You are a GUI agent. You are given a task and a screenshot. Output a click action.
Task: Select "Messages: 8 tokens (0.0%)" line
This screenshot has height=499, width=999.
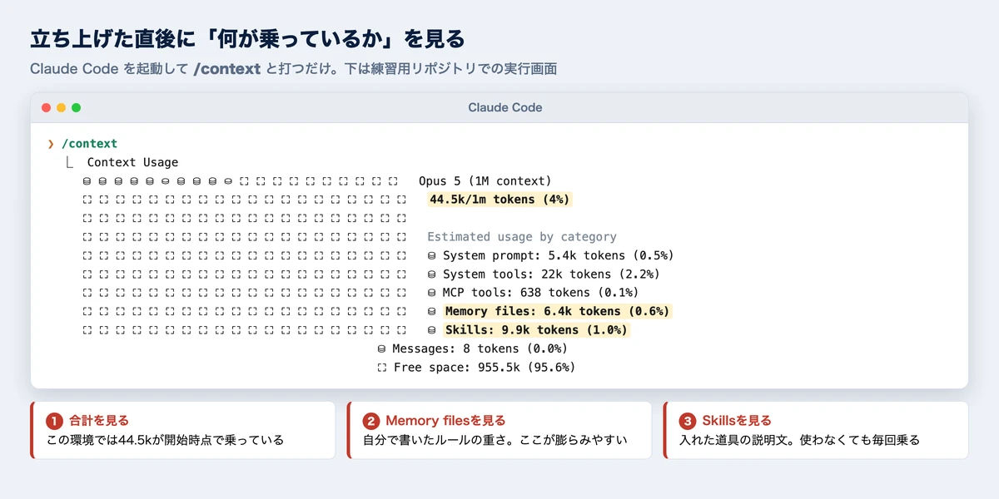click(480, 348)
